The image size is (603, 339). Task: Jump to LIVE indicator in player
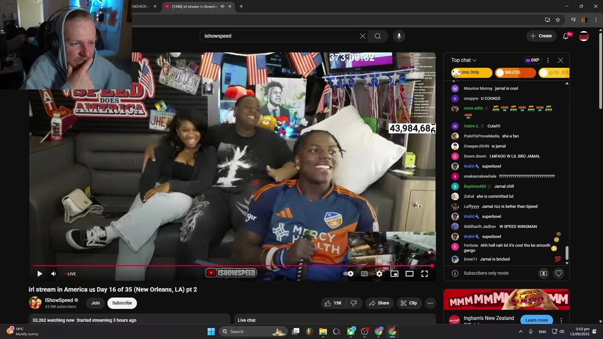(x=70, y=274)
